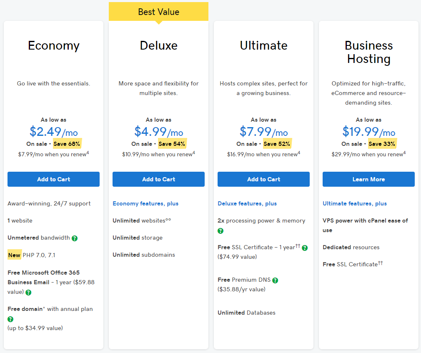Click the Save 68% badge
The image size is (421, 353).
(x=67, y=144)
